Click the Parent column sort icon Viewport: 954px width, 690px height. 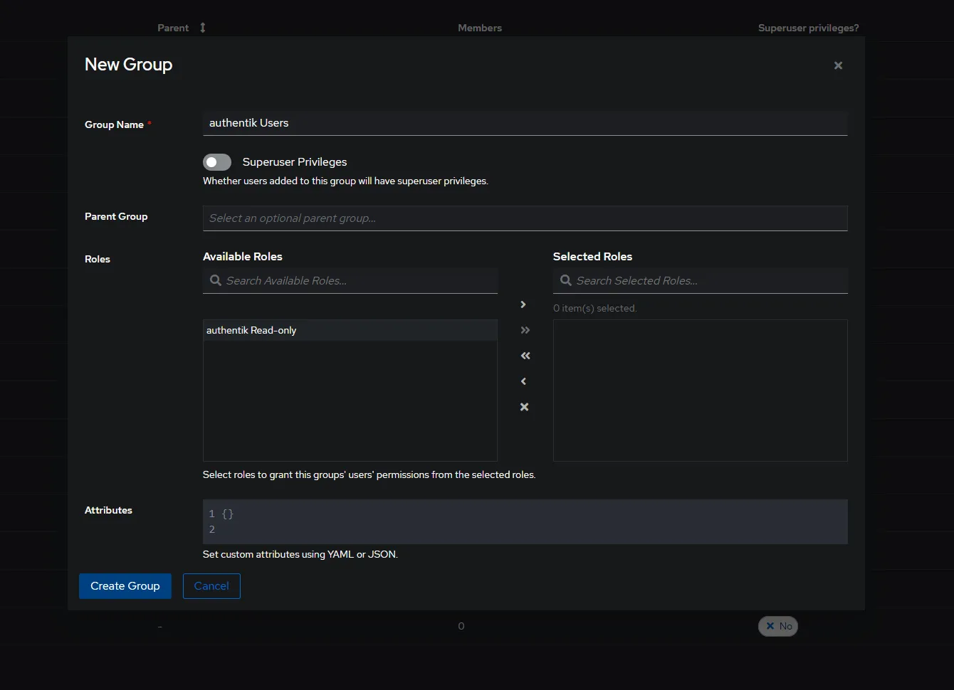[x=203, y=28]
